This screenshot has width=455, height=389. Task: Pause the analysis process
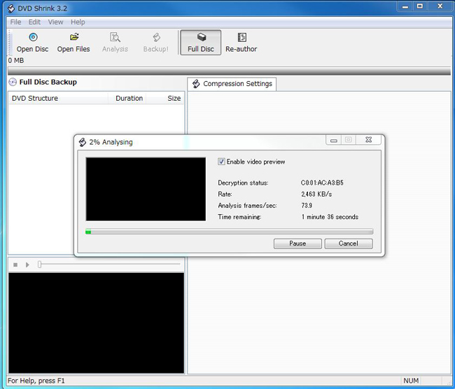297,243
